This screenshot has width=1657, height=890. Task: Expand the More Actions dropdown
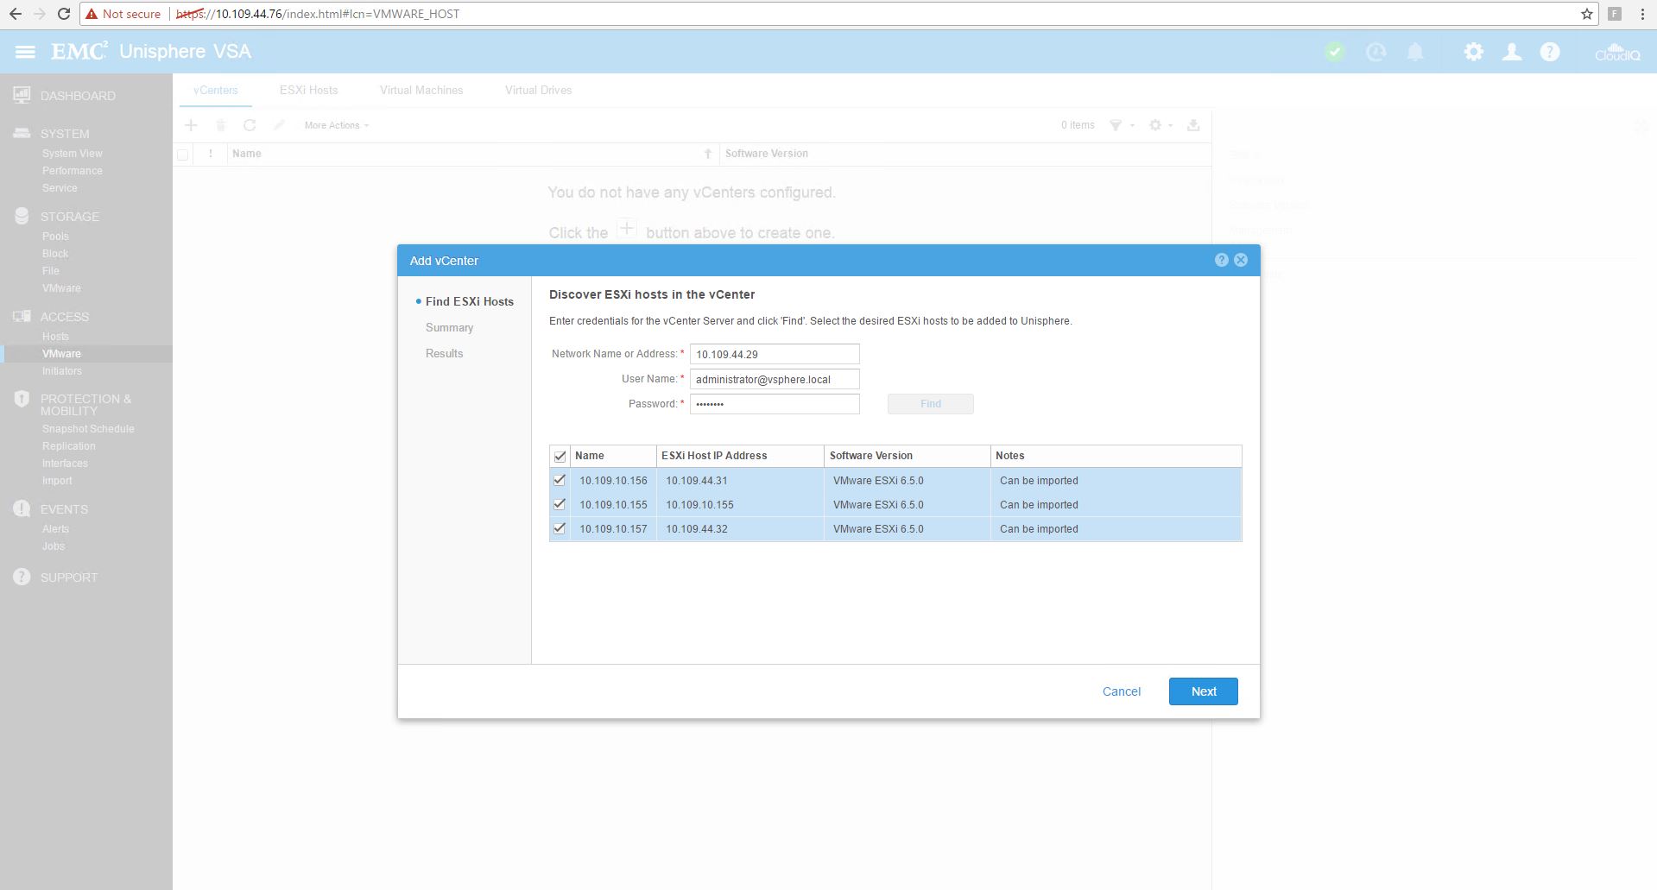(x=336, y=125)
